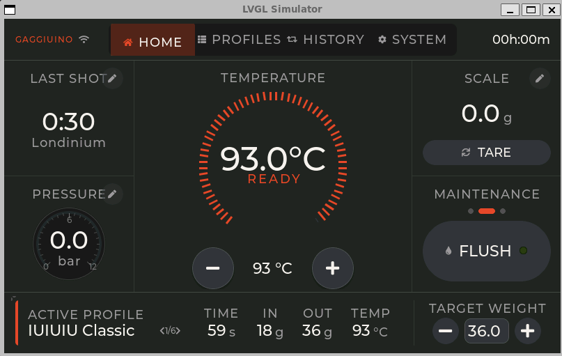Select the first maintenance page dot

(x=471, y=211)
